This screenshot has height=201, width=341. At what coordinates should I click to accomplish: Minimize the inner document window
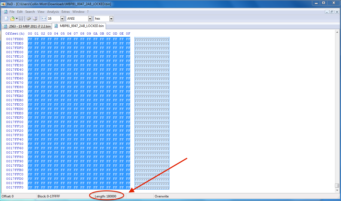[327, 12]
